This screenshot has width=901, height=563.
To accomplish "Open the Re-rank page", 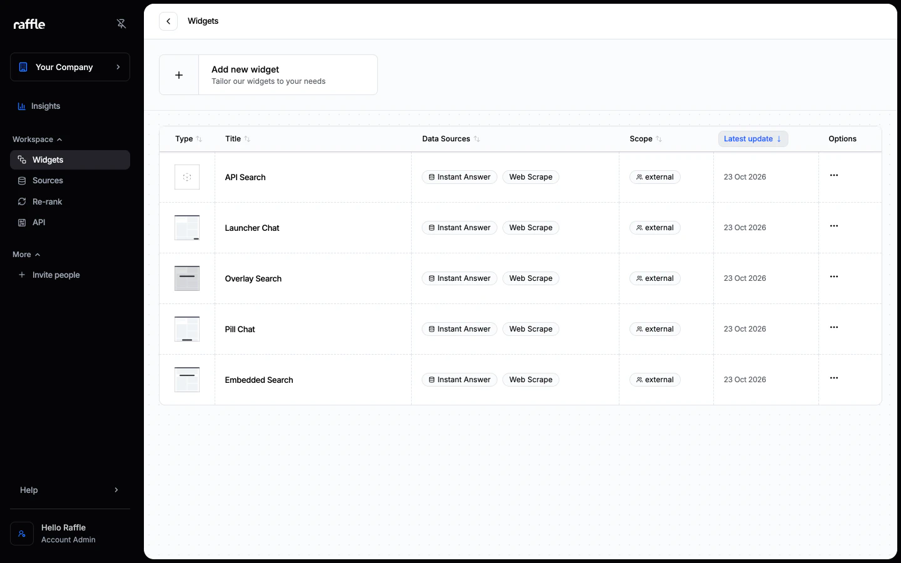I will point(70,201).
